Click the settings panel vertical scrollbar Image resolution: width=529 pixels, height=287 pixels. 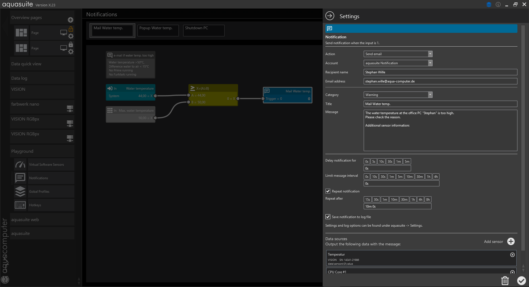pyautogui.click(x=523, y=138)
